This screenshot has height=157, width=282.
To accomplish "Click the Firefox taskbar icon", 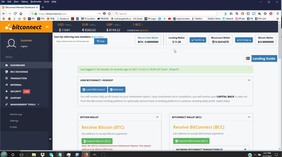I will coord(86,154).
